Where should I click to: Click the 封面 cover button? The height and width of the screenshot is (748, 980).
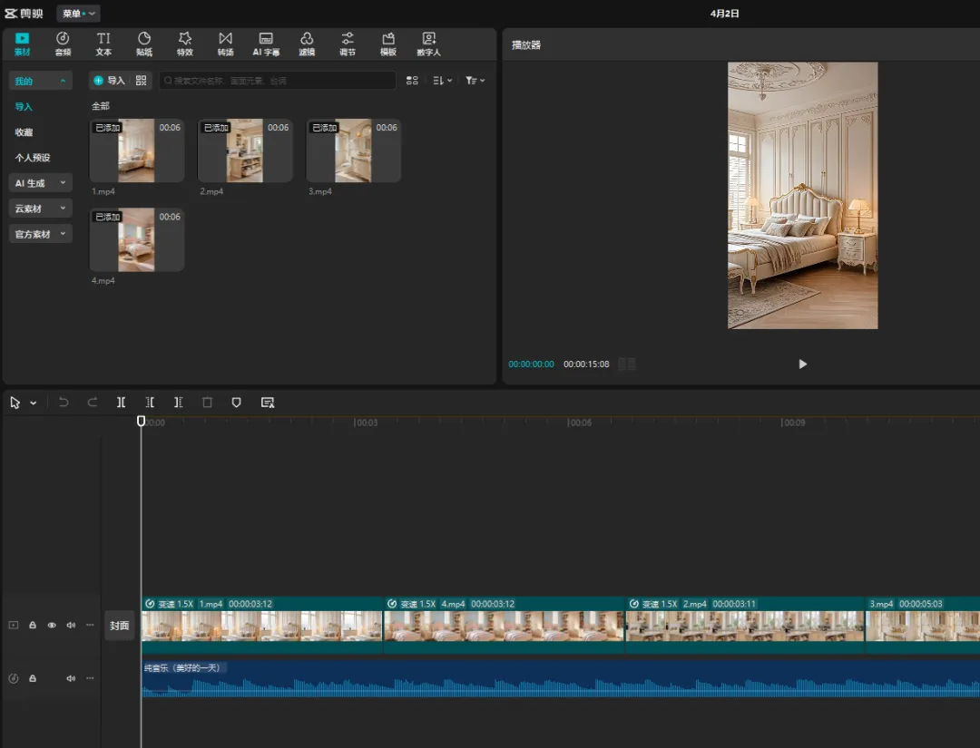click(120, 626)
